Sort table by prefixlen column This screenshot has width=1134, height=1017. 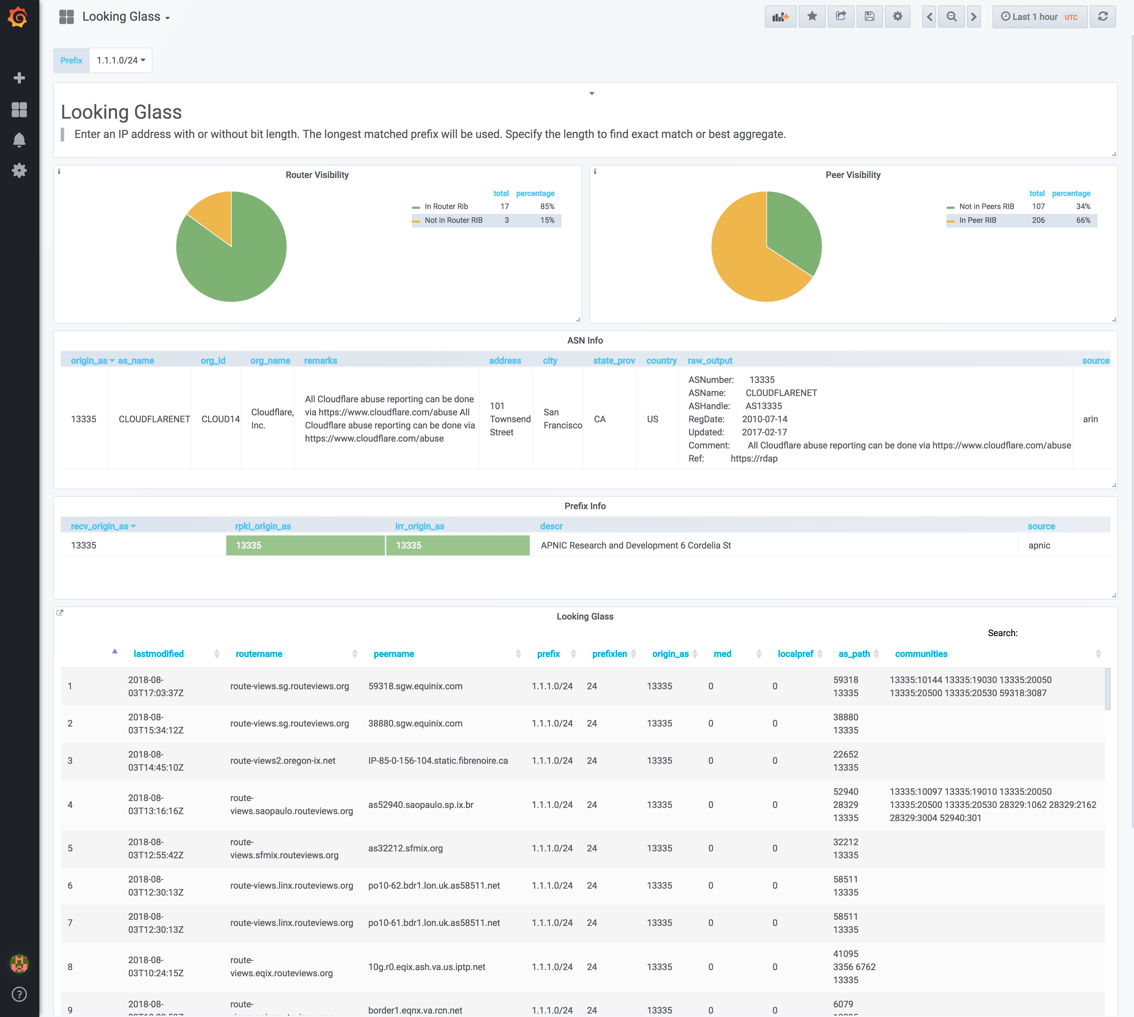[609, 654]
